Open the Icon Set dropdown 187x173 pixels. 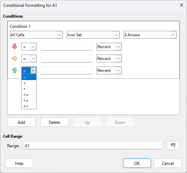93,35
